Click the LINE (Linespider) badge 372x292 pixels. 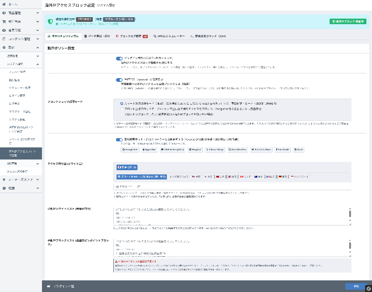pos(172,150)
